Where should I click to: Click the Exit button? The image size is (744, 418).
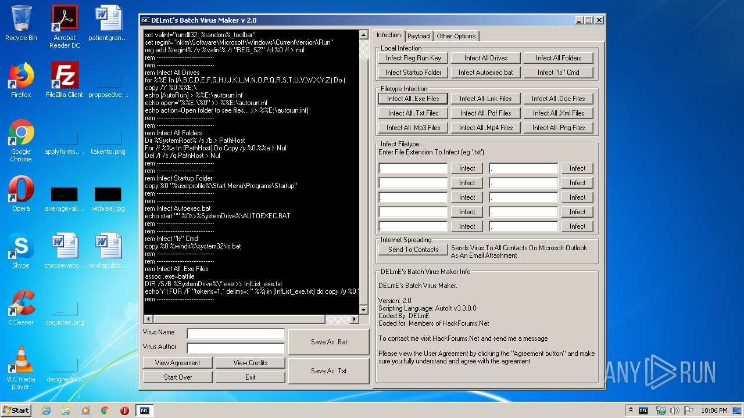point(251,377)
